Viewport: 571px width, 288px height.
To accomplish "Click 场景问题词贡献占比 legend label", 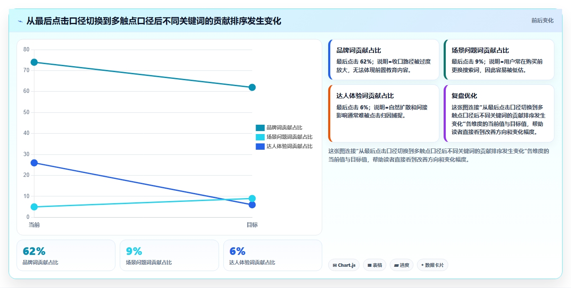I will coord(290,137).
